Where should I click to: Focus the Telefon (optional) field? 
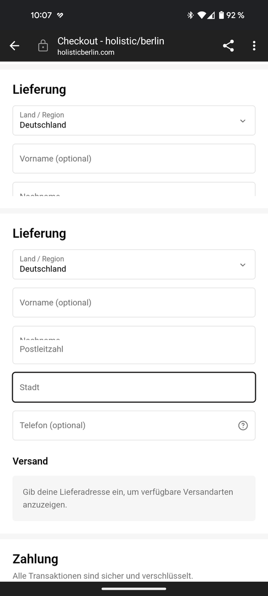pos(134,425)
